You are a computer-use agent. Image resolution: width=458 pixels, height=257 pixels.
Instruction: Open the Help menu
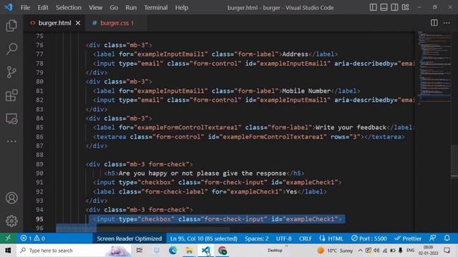181,8
